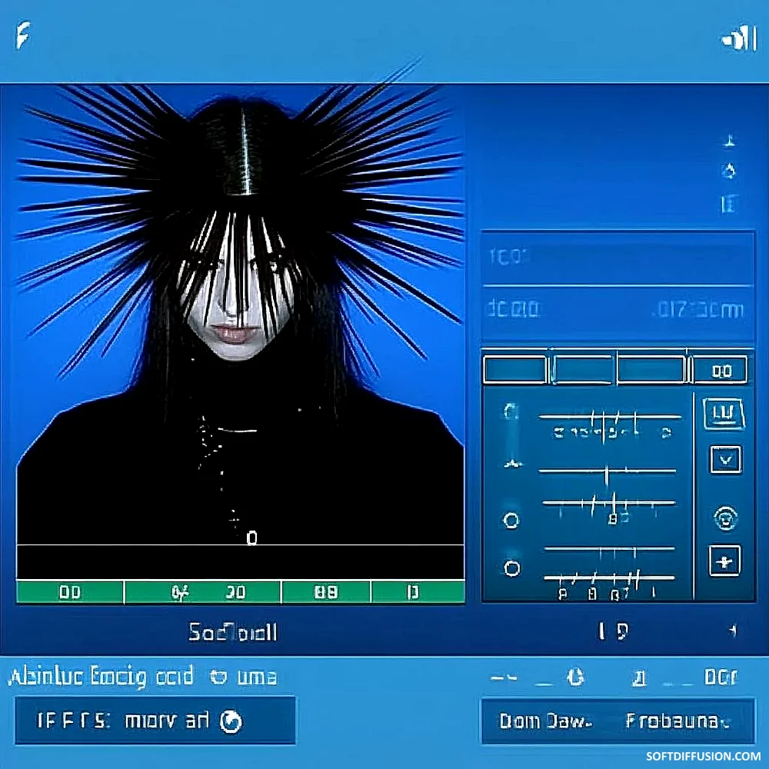
Task: Click the 'Dom Daw' button
Action: point(545,721)
